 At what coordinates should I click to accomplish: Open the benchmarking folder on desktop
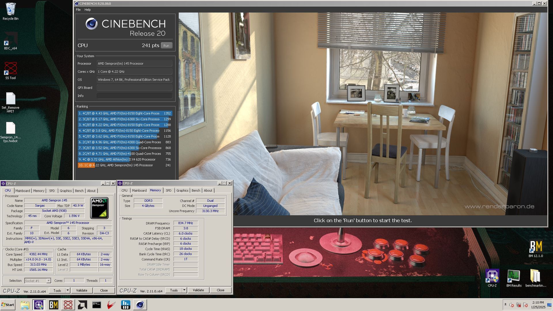tap(535, 278)
